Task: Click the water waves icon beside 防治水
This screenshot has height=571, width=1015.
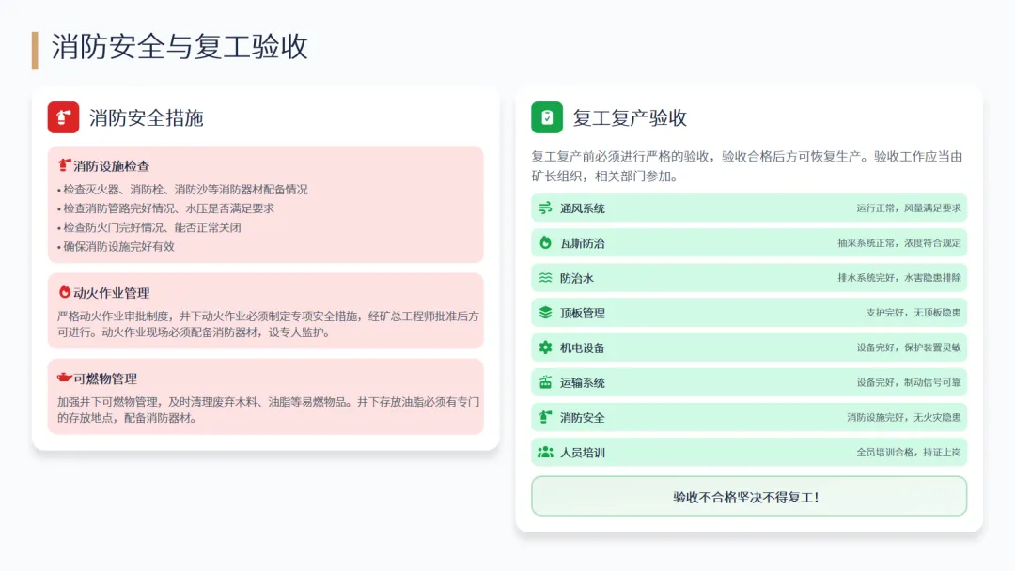Action: (545, 278)
